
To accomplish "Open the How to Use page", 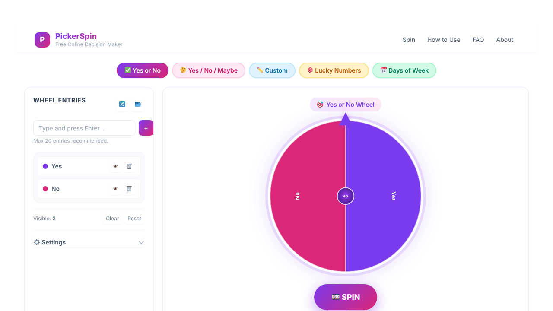I will click(x=444, y=40).
